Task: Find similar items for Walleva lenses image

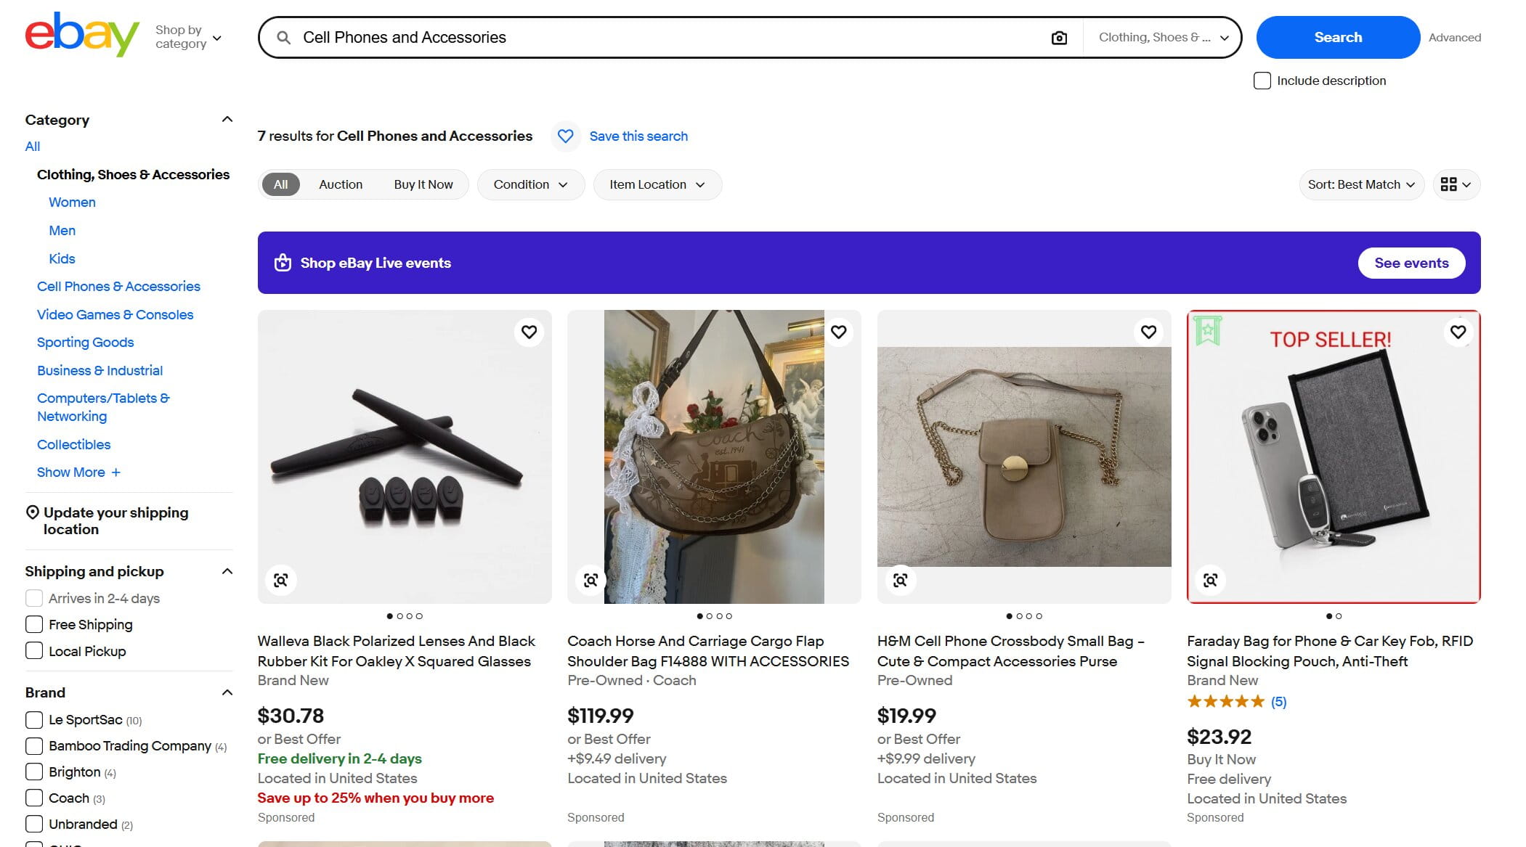Action: [x=281, y=580]
